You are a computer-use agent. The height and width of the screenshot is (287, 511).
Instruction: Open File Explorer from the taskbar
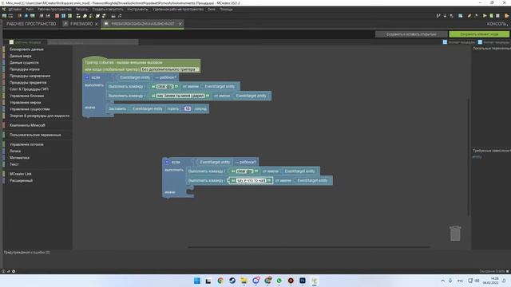point(244,281)
